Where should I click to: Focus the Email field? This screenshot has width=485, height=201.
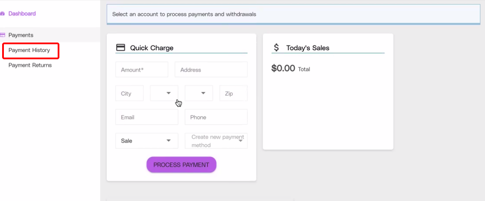[x=146, y=117]
